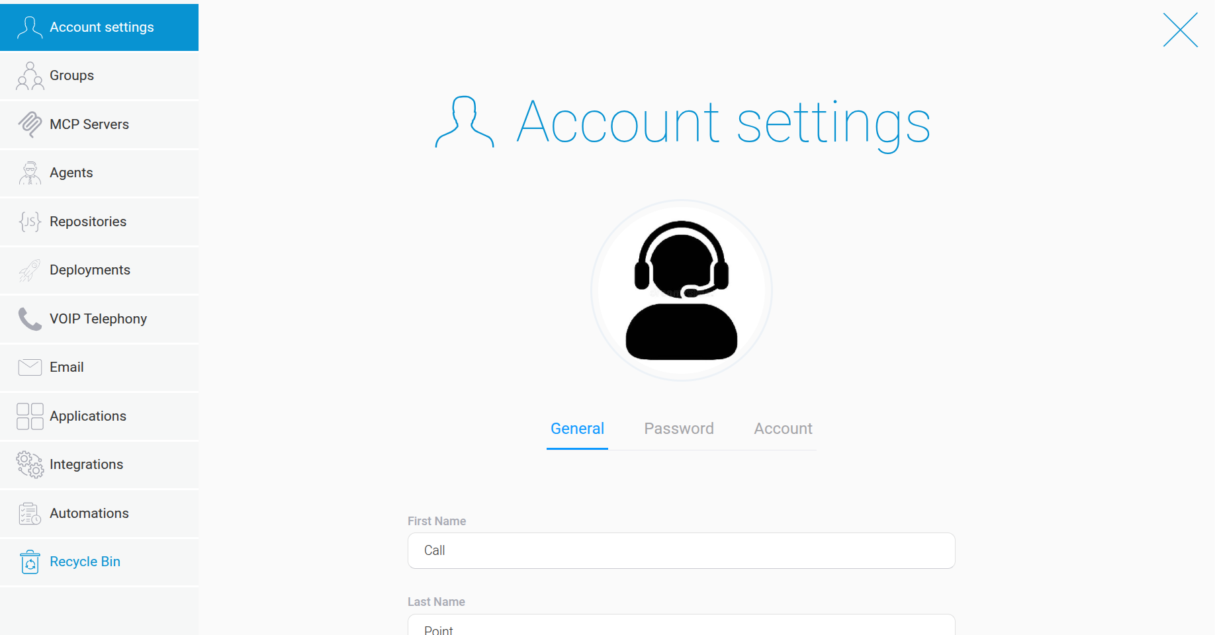Click the MCP Servers paperclip icon

(x=30, y=124)
